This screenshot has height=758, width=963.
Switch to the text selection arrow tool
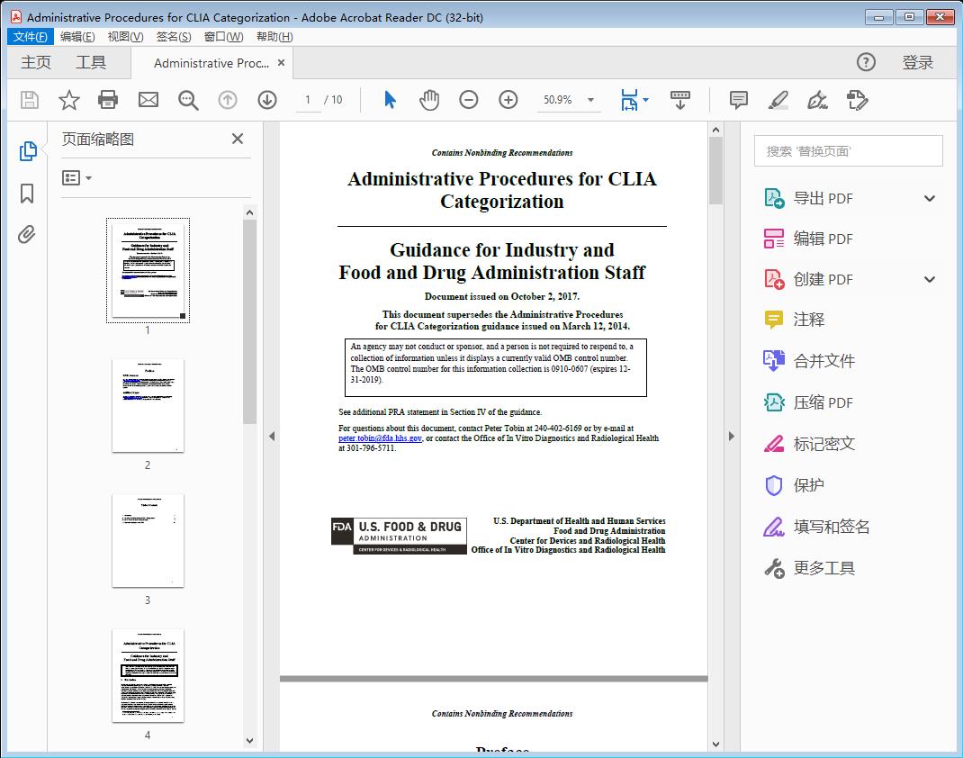(x=390, y=100)
